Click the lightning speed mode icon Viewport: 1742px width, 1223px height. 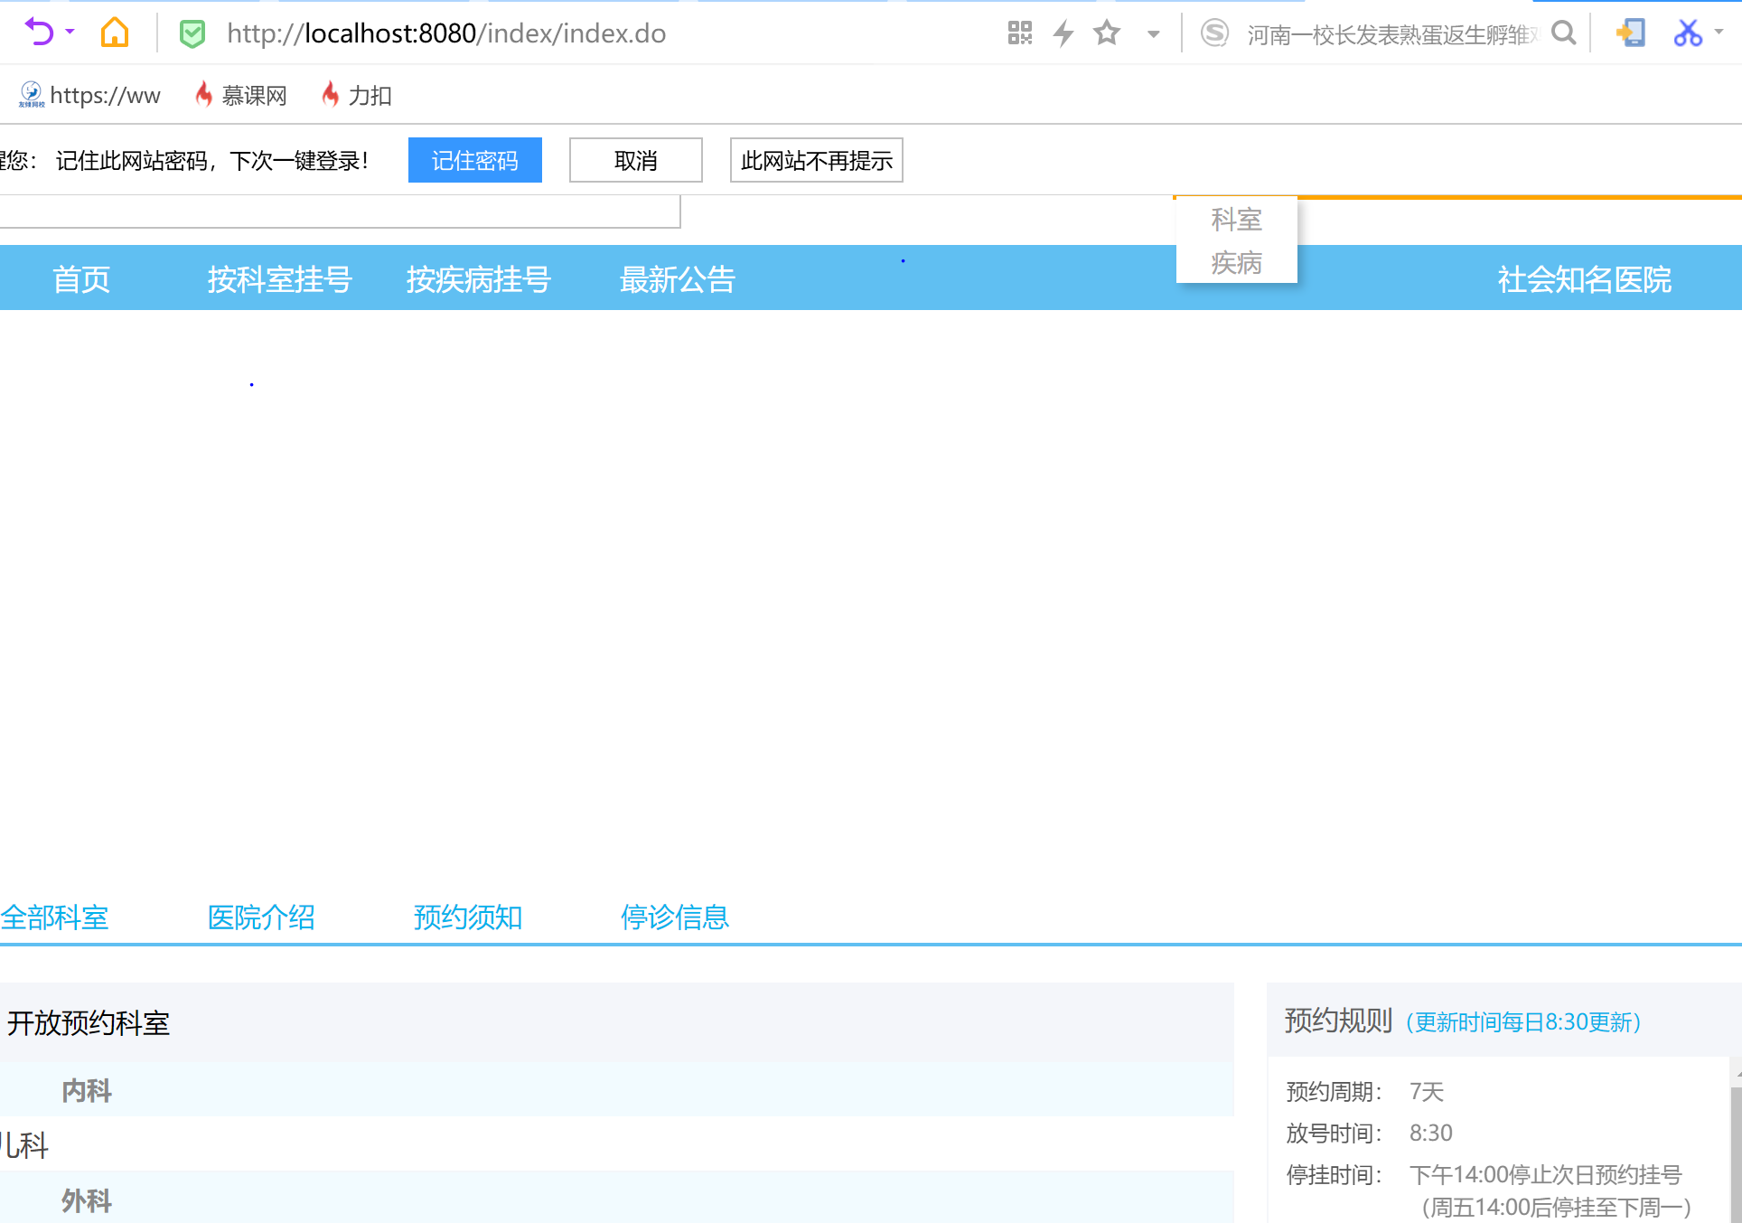coord(1063,33)
